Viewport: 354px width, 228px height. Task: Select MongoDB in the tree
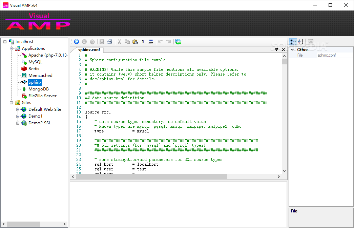38,89
